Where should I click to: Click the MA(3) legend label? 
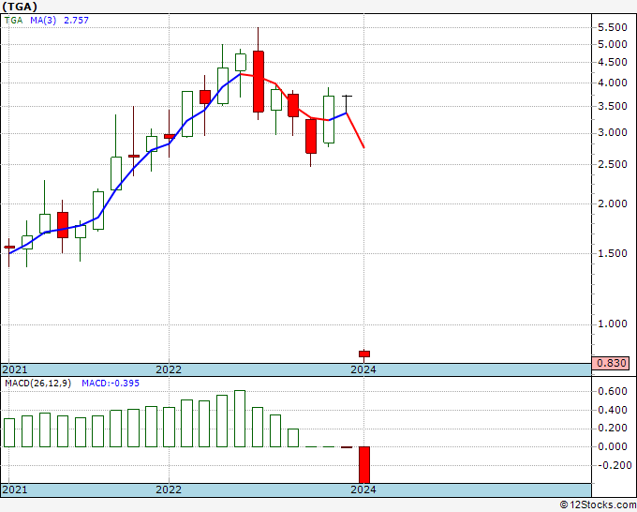tap(43, 21)
